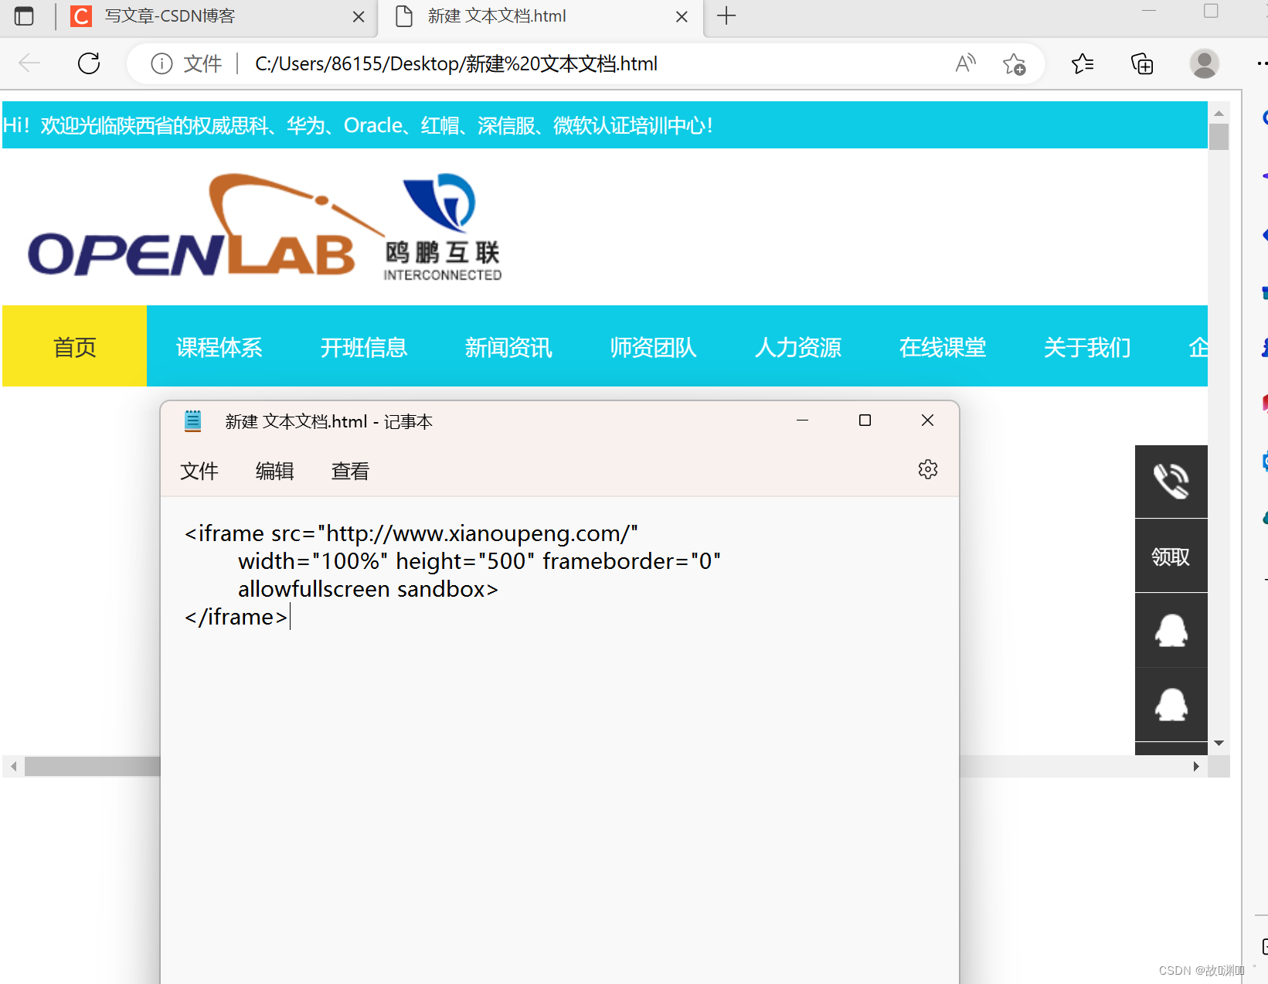Maximize the Notepad window
The height and width of the screenshot is (984, 1268).
pyautogui.click(x=865, y=420)
